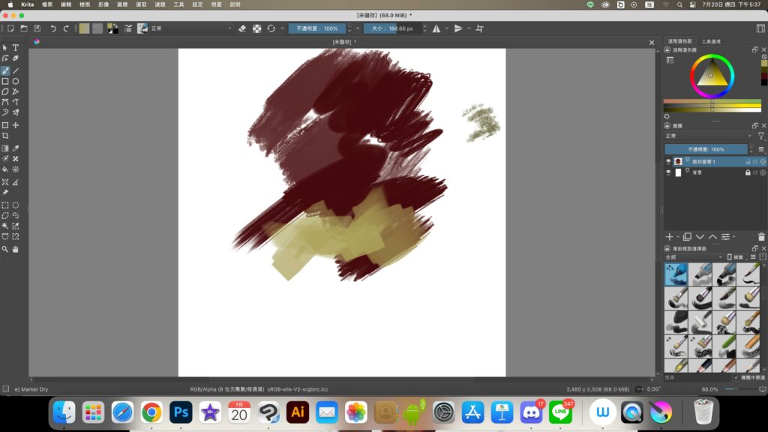Select the Fill bucket tool

click(5, 169)
